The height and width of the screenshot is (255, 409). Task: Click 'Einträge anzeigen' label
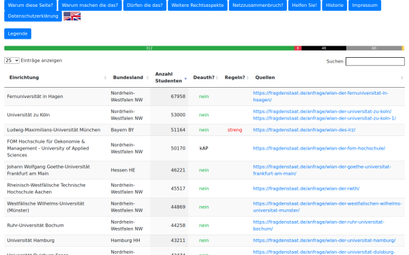(x=42, y=61)
